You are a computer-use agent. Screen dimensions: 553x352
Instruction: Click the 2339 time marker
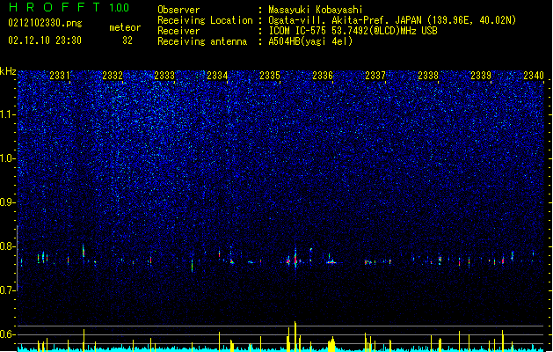click(481, 75)
